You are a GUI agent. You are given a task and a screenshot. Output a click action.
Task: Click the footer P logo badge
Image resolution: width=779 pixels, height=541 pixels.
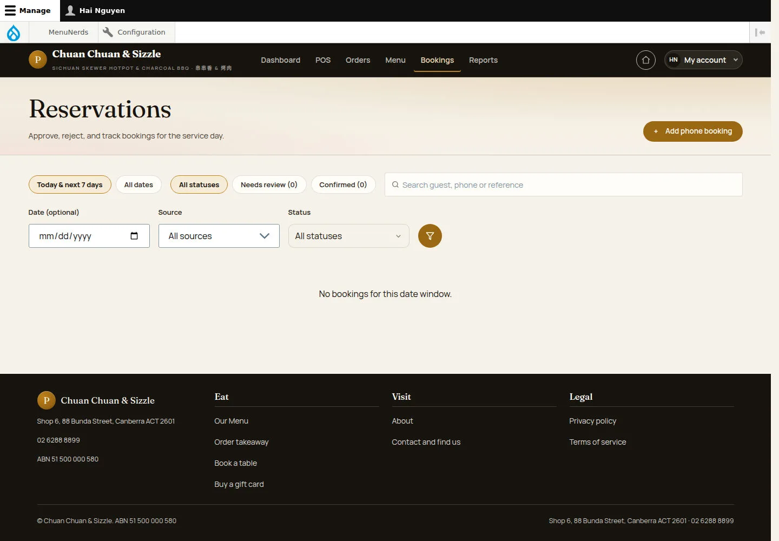(x=47, y=400)
